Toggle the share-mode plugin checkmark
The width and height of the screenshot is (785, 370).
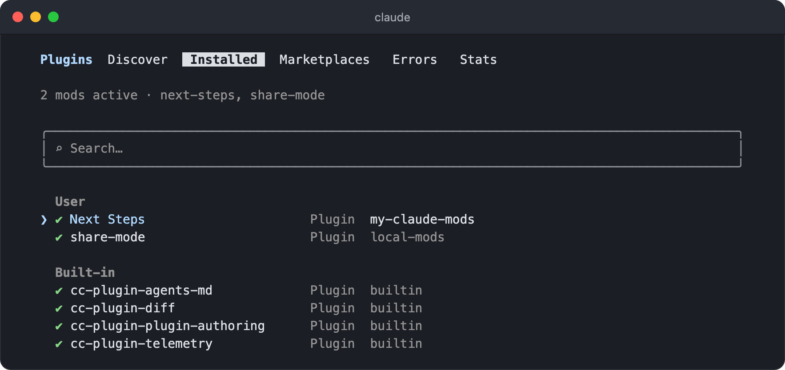59,237
